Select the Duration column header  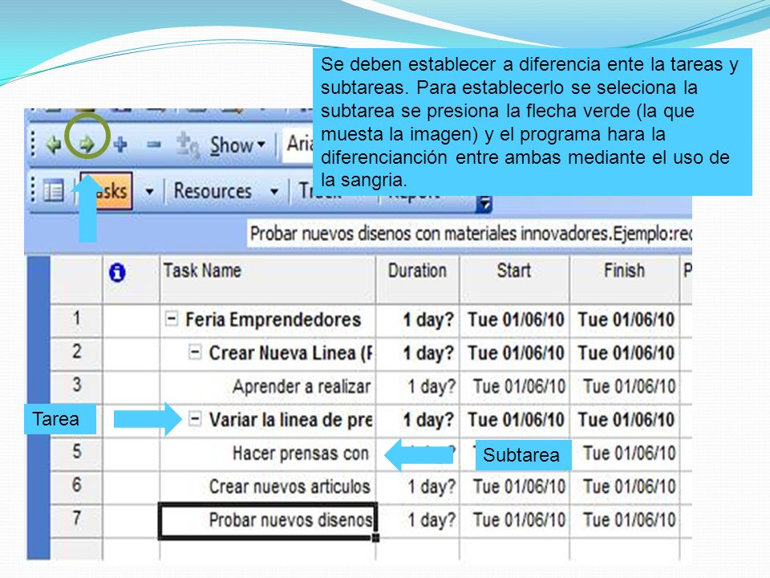(417, 279)
